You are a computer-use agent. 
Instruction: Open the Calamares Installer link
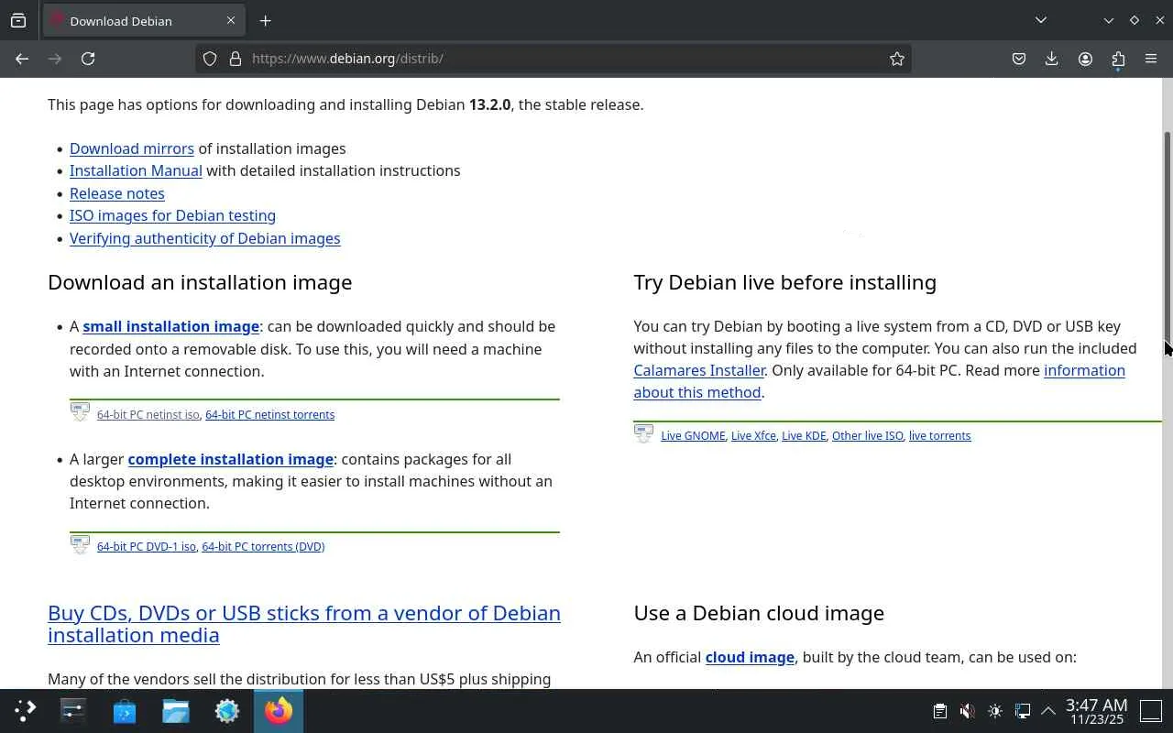699,370
